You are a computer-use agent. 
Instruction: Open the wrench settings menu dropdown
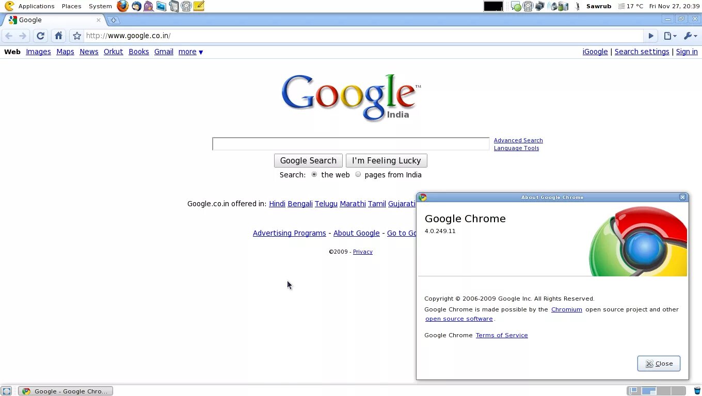pyautogui.click(x=690, y=36)
